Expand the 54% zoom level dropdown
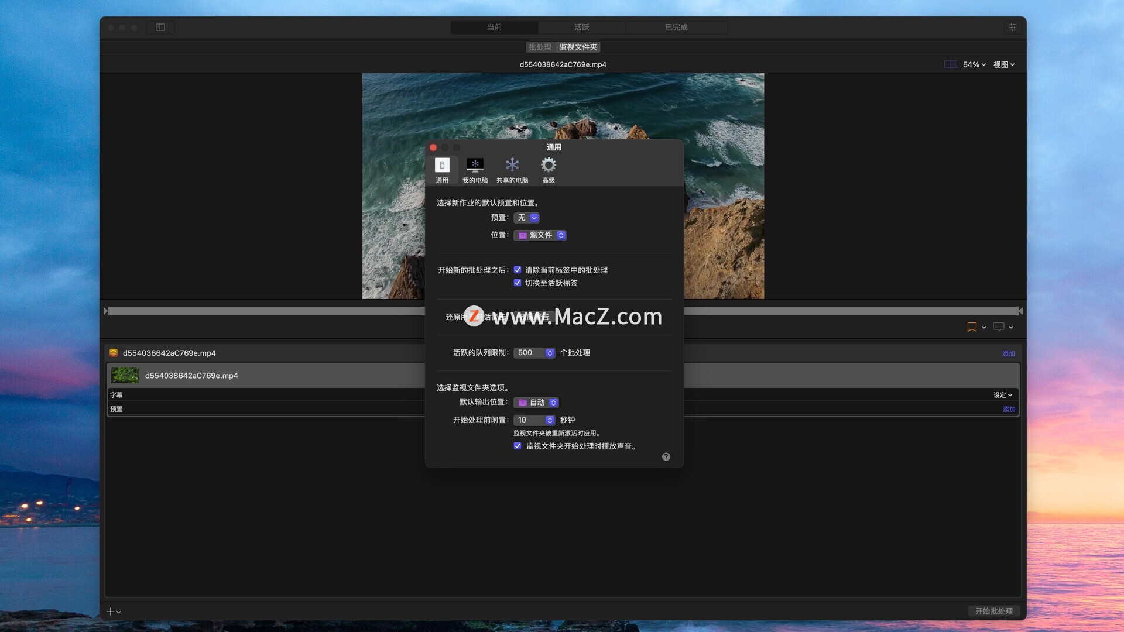 [x=974, y=64]
